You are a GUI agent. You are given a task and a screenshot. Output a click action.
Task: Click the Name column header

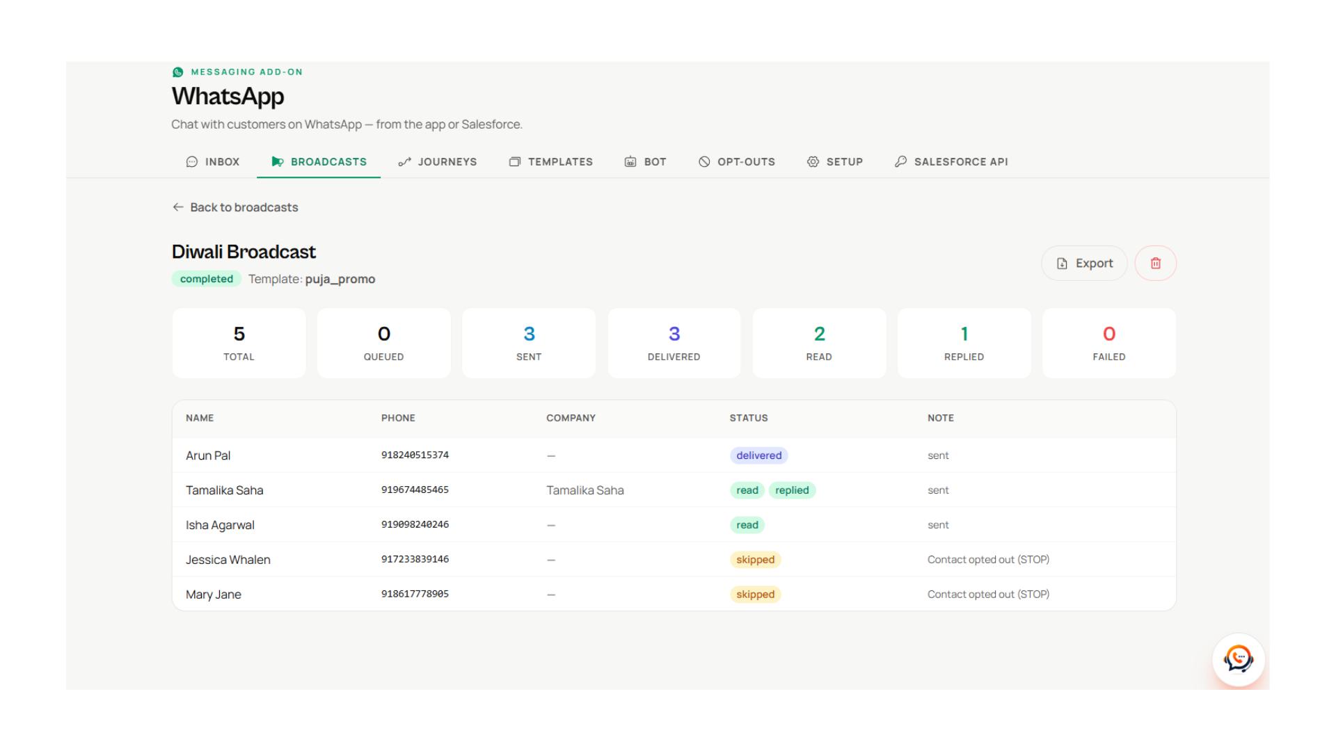(x=200, y=418)
